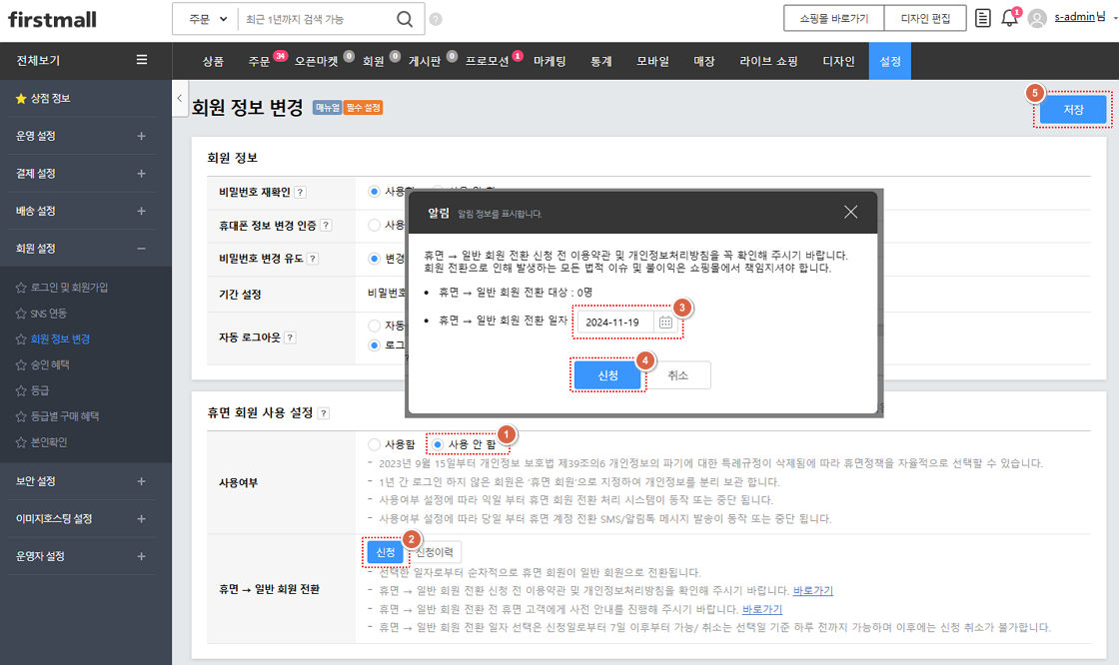Click the blue 저장 button
Viewport: 1119px width, 665px height.
[x=1073, y=110]
